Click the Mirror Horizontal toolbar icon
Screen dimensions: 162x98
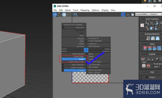[x=75, y=14]
